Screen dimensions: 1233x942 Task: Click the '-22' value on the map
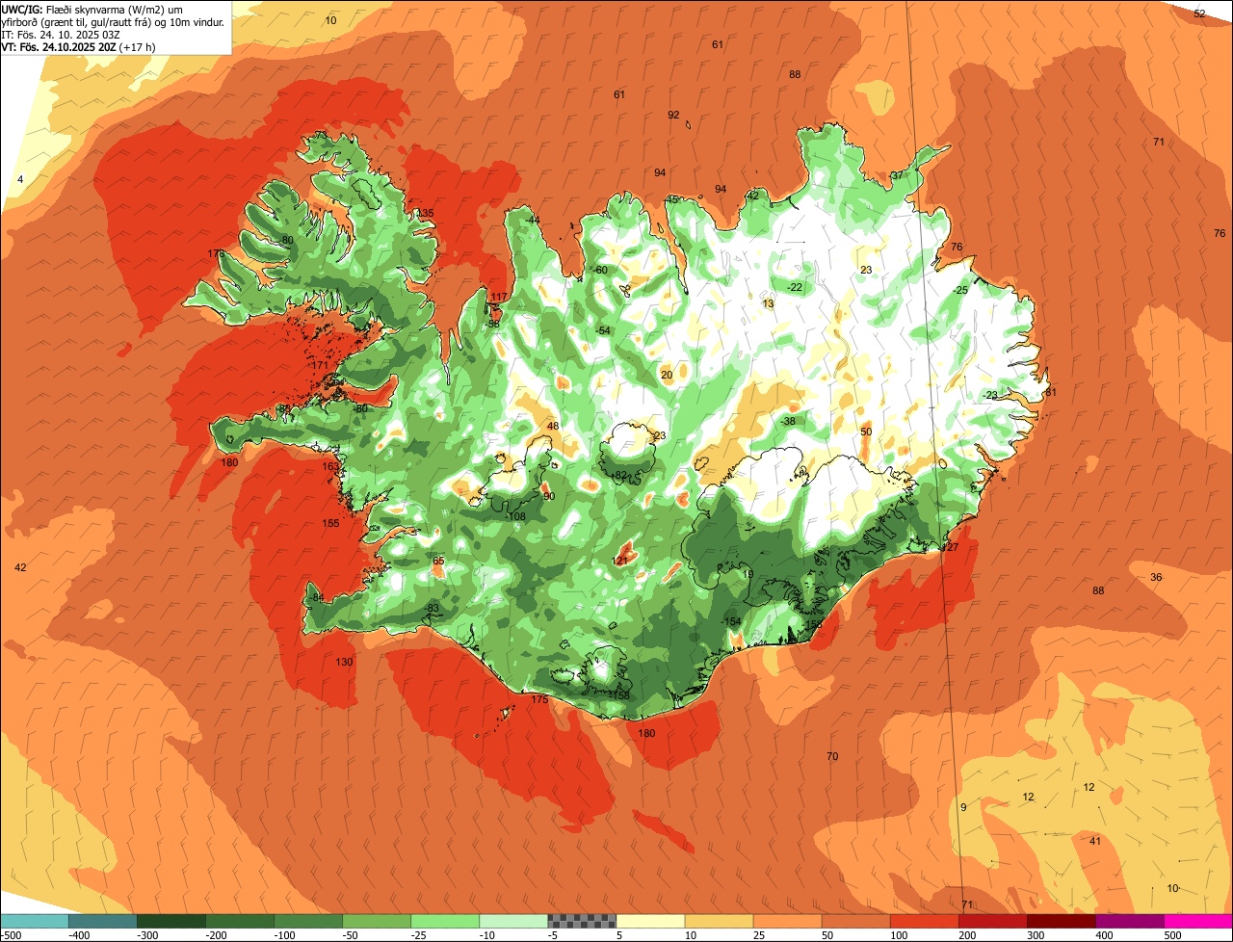point(794,287)
